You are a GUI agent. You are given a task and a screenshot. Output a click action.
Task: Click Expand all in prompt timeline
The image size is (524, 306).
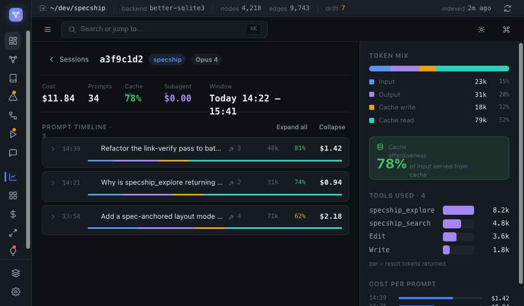pos(291,127)
